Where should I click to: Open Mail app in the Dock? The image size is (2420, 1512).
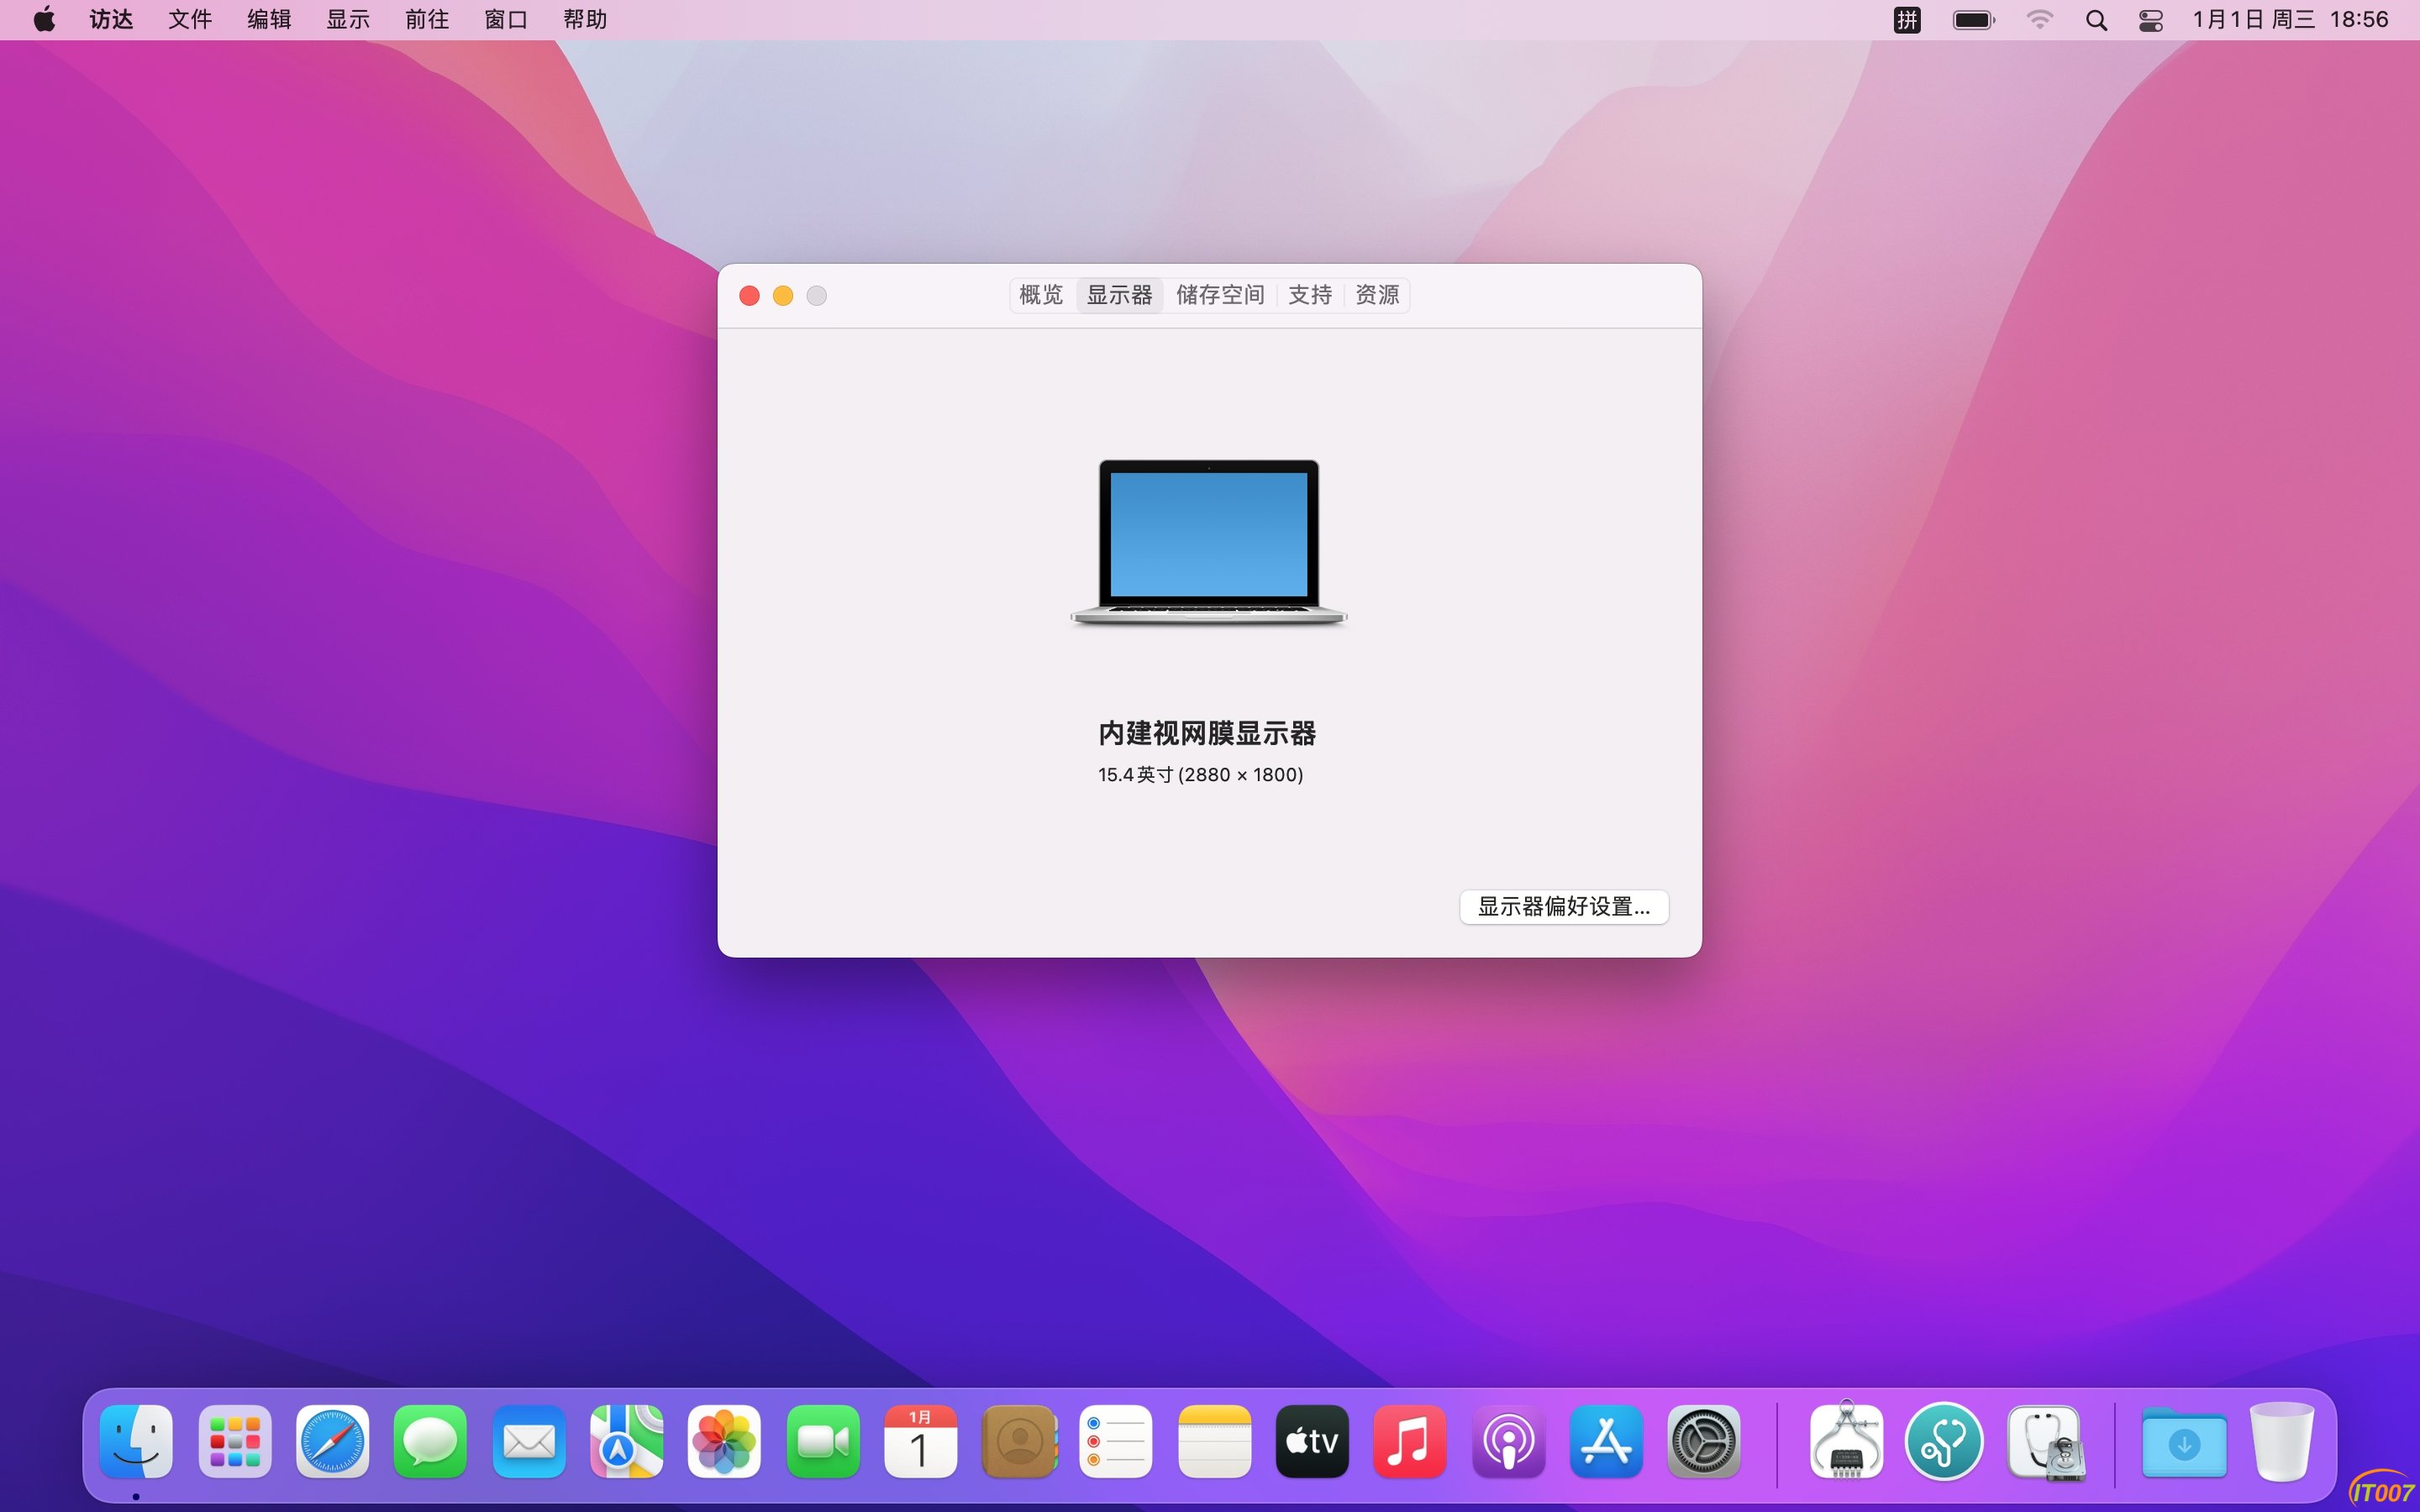[x=529, y=1441]
